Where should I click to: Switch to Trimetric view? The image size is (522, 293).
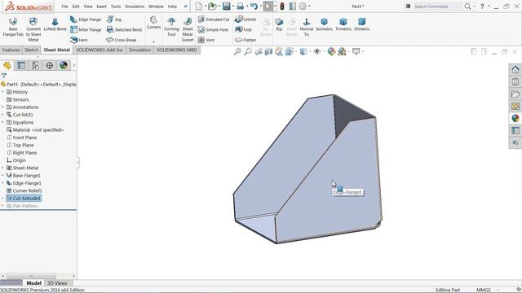click(343, 24)
